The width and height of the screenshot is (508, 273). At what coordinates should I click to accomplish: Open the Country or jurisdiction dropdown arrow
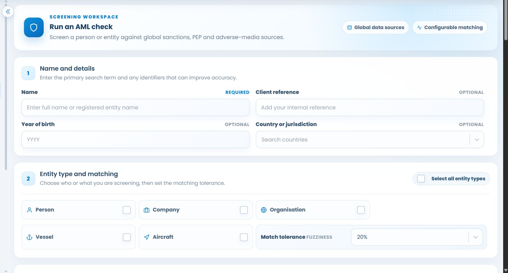coord(477,140)
